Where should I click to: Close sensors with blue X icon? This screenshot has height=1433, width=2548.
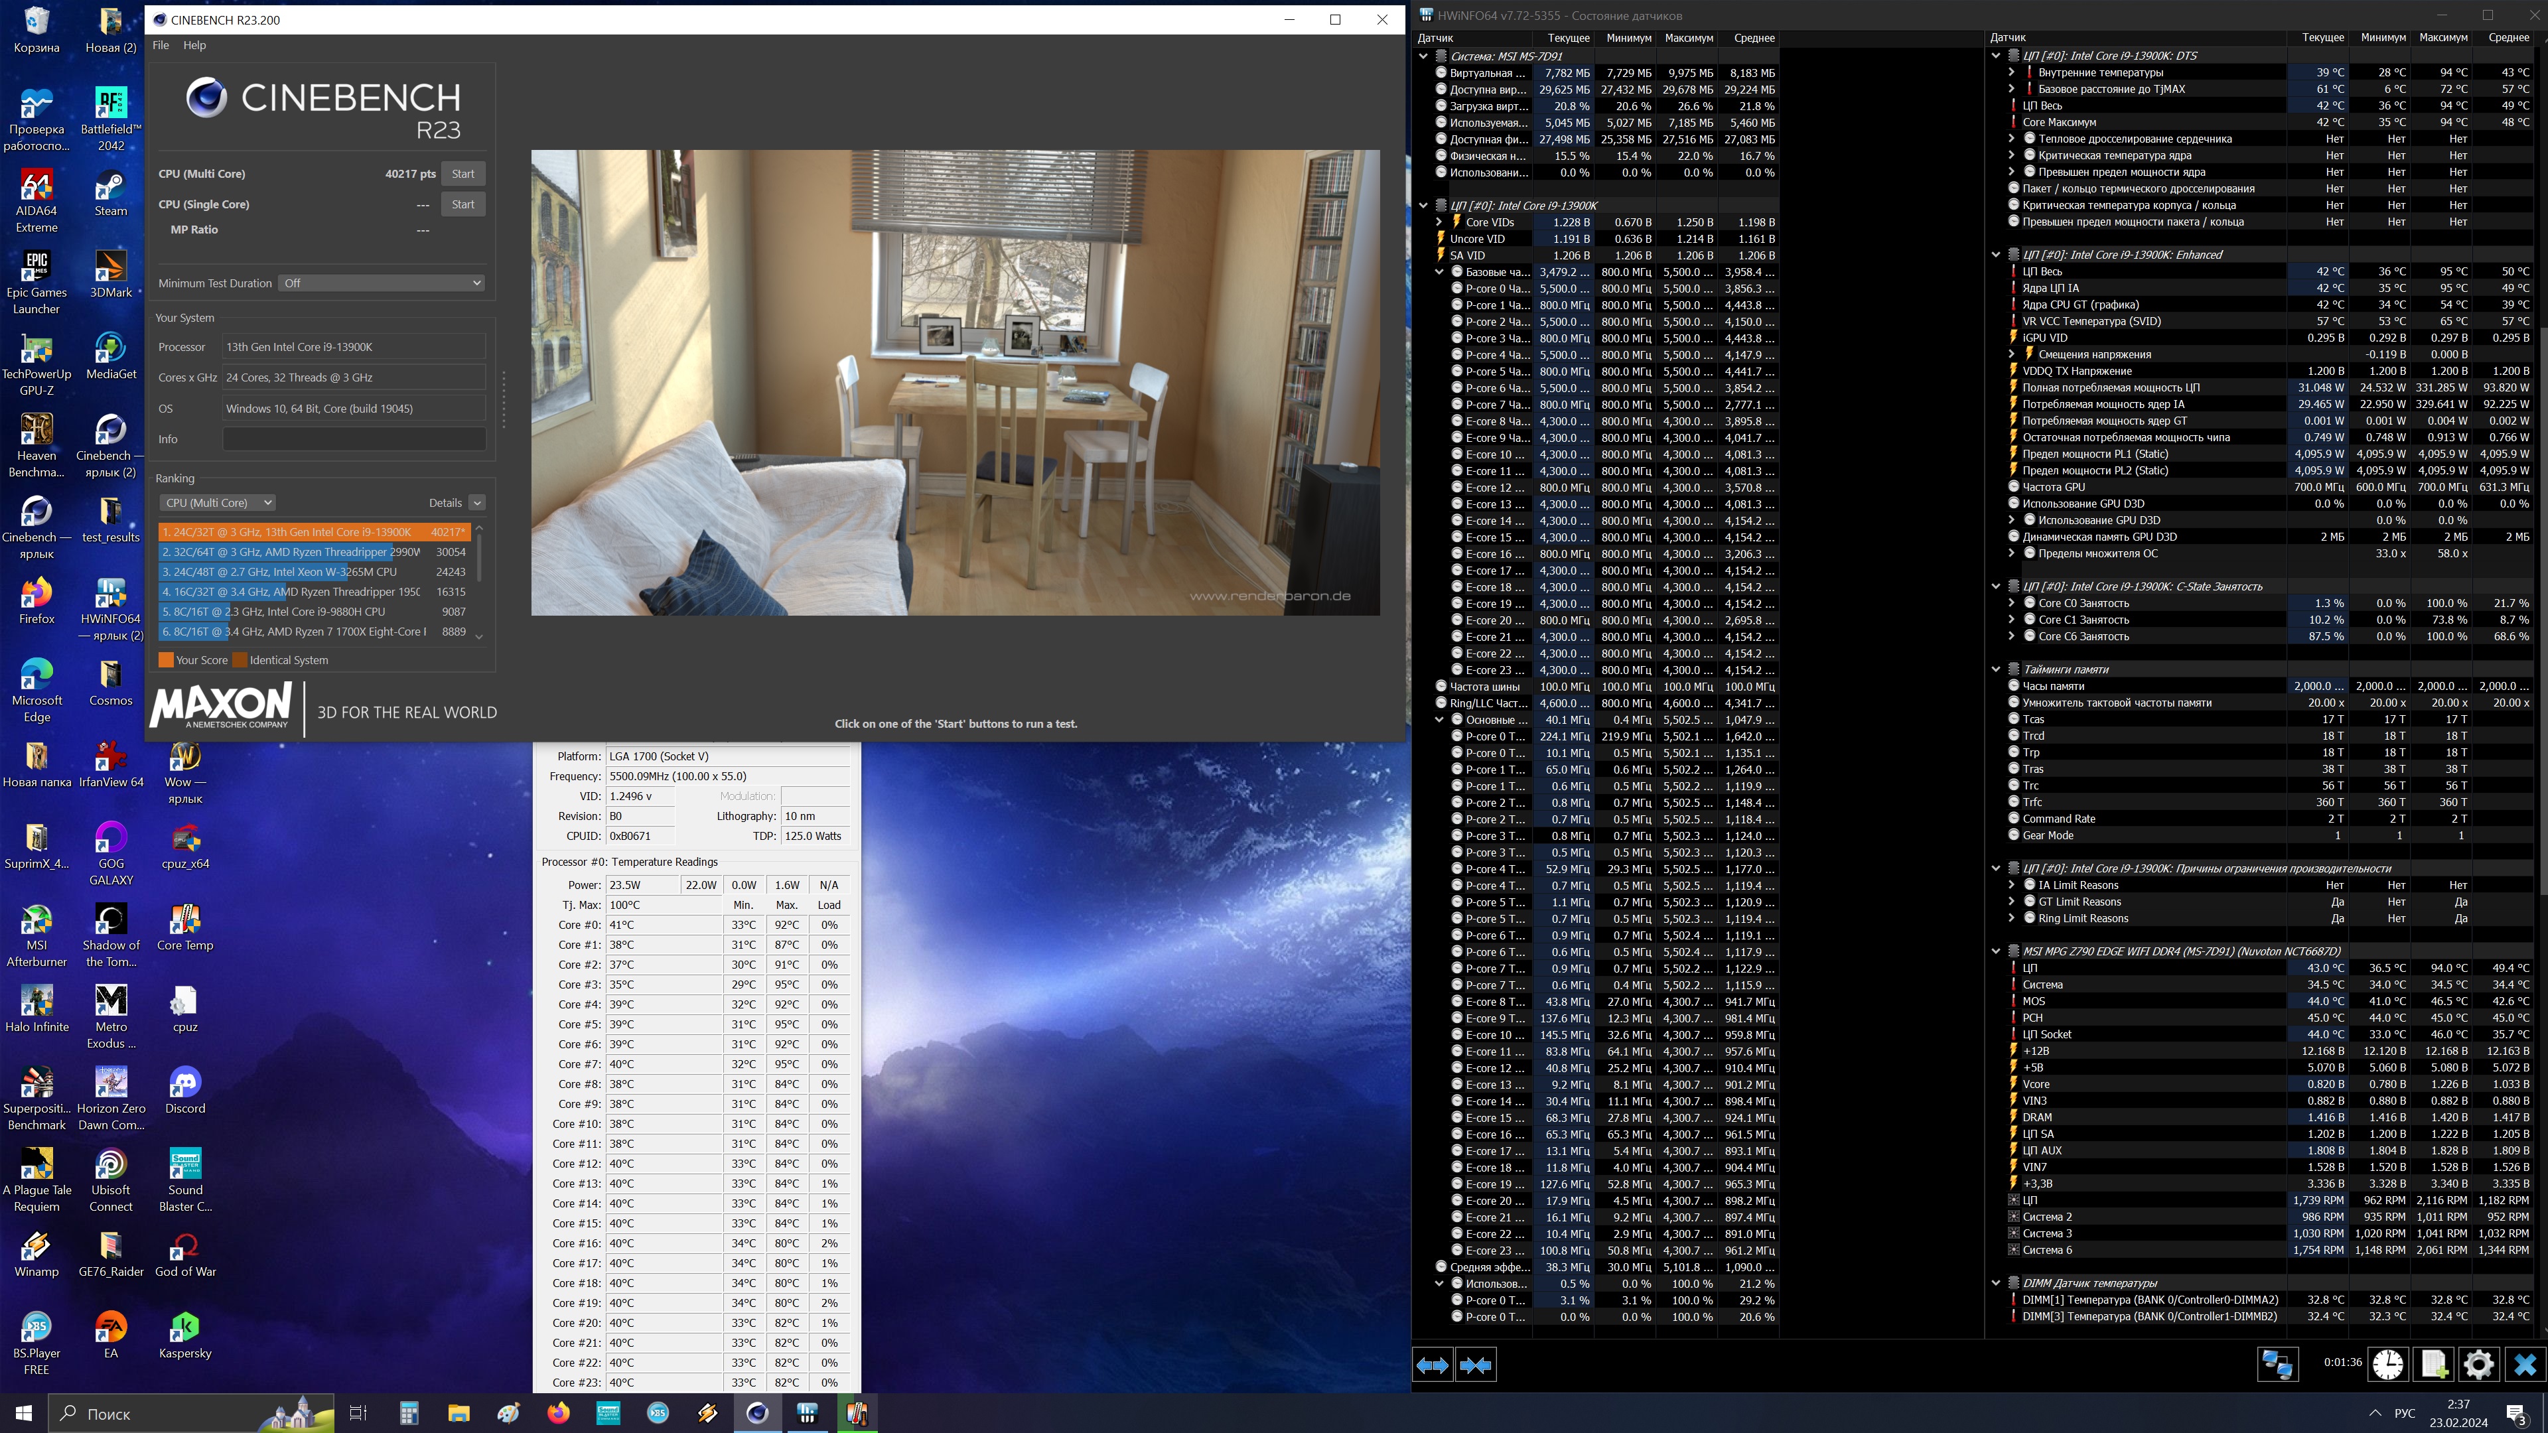[x=2524, y=1365]
